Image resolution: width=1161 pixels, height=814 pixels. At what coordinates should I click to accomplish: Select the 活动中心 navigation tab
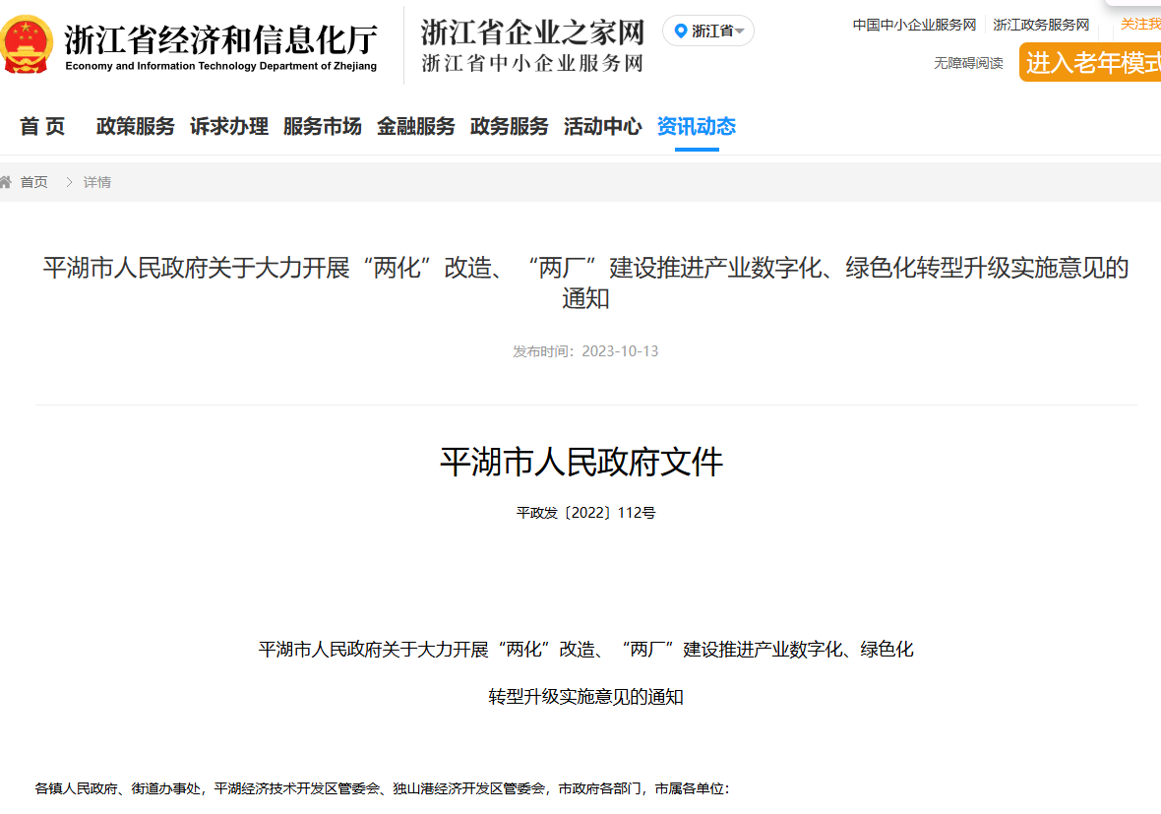point(602,126)
